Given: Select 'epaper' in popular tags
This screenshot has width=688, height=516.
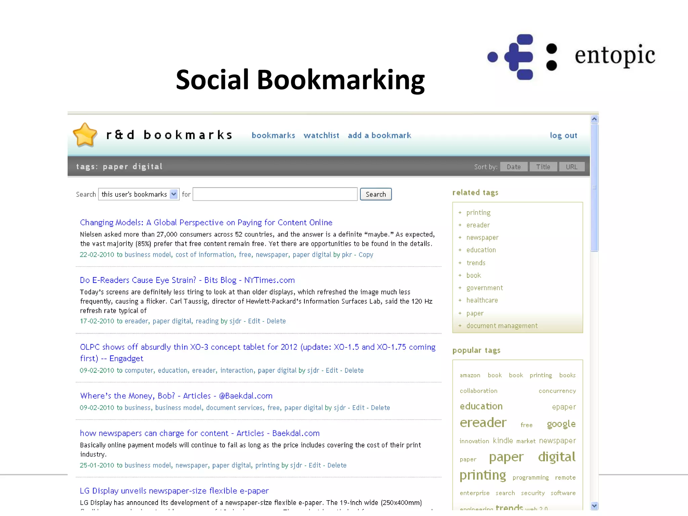Looking at the screenshot, I should point(564,407).
